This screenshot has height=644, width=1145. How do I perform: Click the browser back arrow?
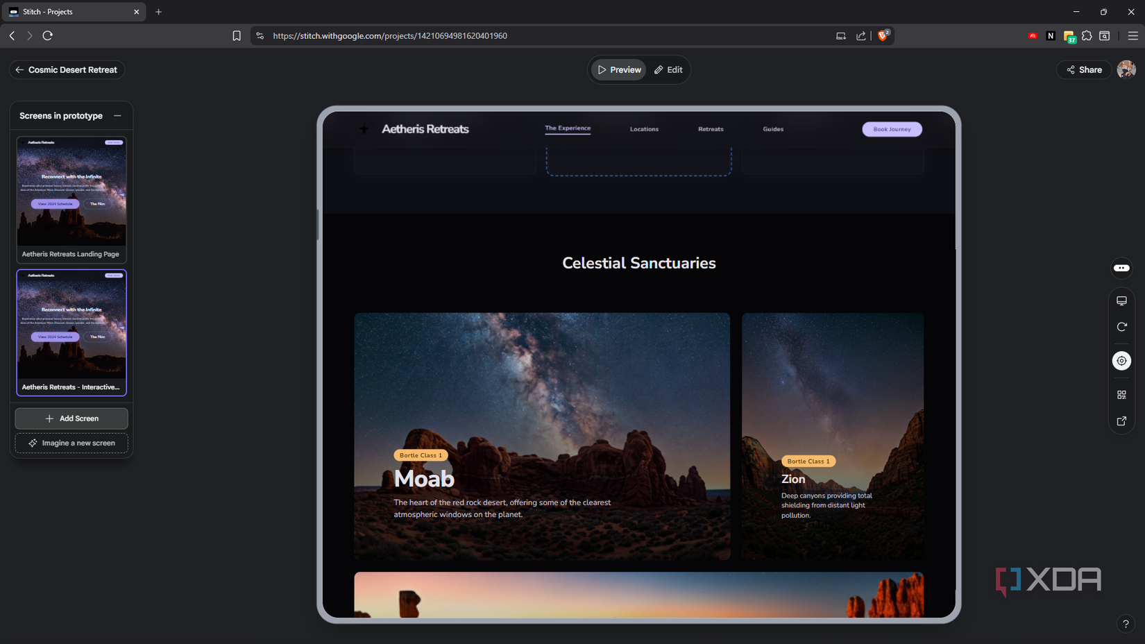tap(12, 35)
